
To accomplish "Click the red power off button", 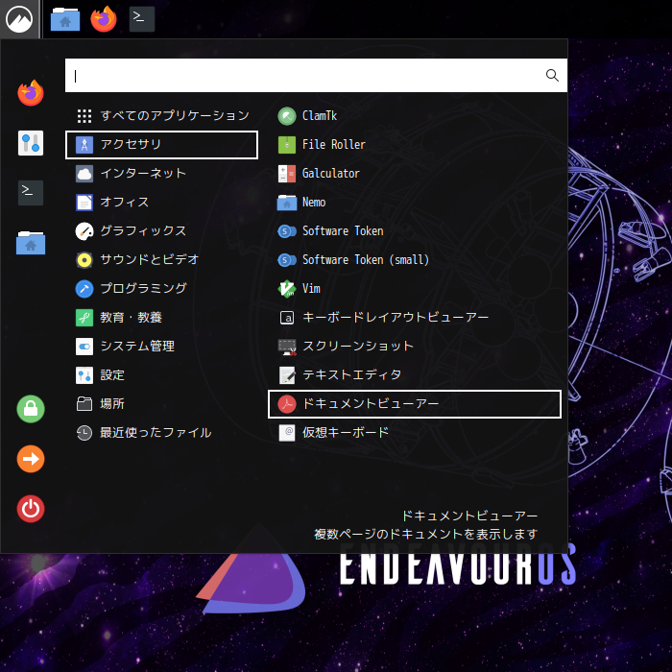I will point(31,509).
